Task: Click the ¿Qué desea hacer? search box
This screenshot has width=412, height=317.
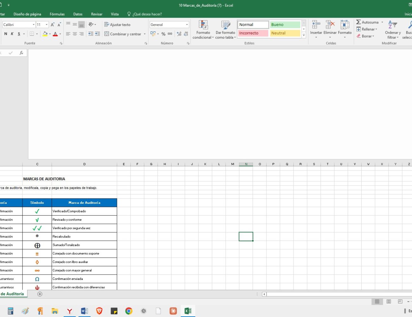Action: pos(145,14)
